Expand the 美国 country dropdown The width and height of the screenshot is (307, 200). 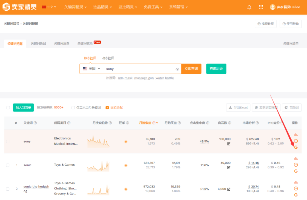click(92, 69)
